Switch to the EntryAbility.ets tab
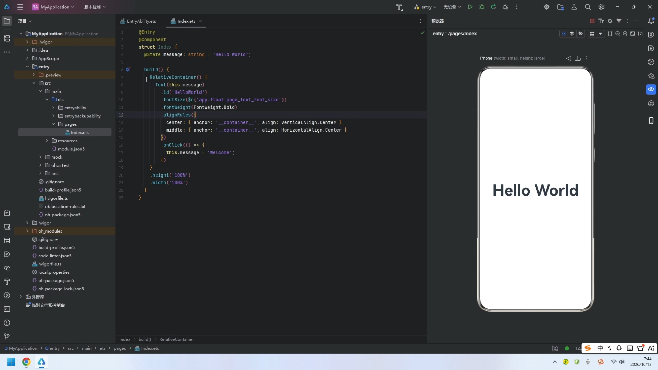Viewport: 658px width, 370px height. tap(138, 21)
